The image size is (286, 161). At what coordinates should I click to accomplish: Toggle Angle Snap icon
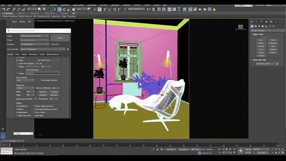(110, 9)
